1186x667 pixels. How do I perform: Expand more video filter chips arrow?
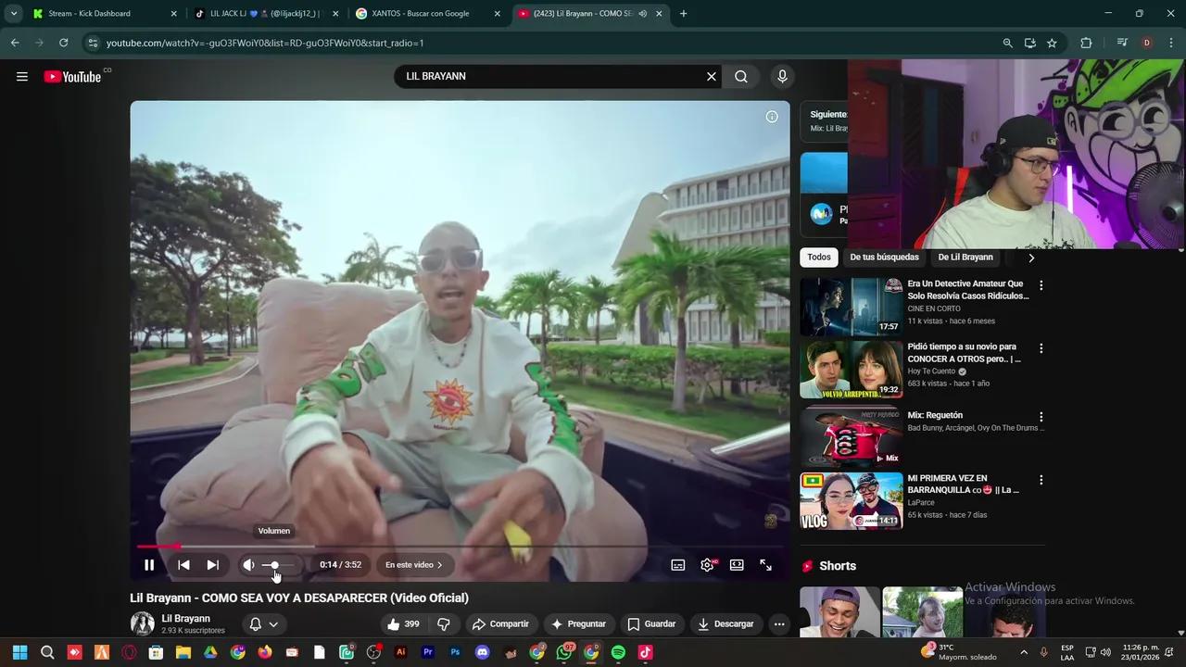1031,257
